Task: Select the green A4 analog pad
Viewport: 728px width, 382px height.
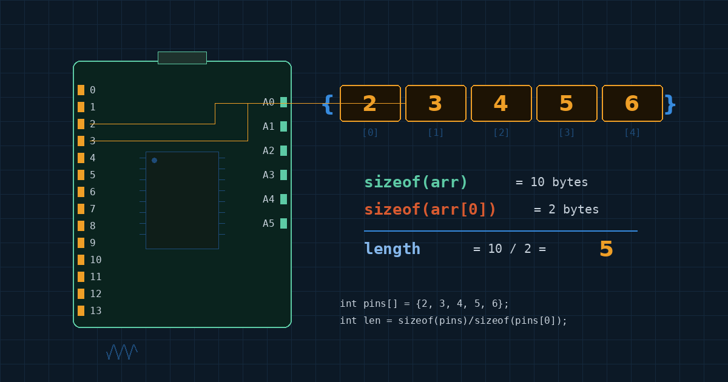Action: click(283, 199)
